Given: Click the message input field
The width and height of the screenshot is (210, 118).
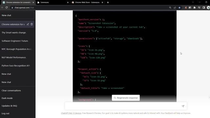Looking at the screenshot, I should click(126, 106).
